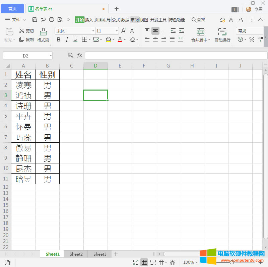This screenshot has width=268, height=267.
Task: Toggle bold formatting on selected cell
Action: pos(58,39)
